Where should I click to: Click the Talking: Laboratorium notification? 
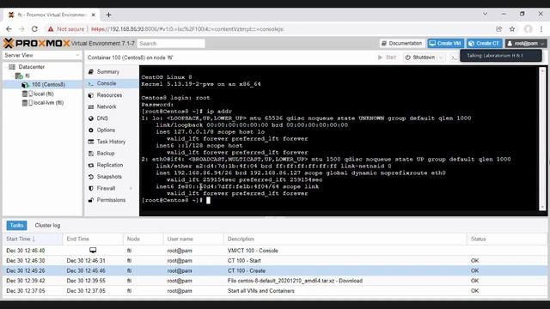(x=501, y=56)
